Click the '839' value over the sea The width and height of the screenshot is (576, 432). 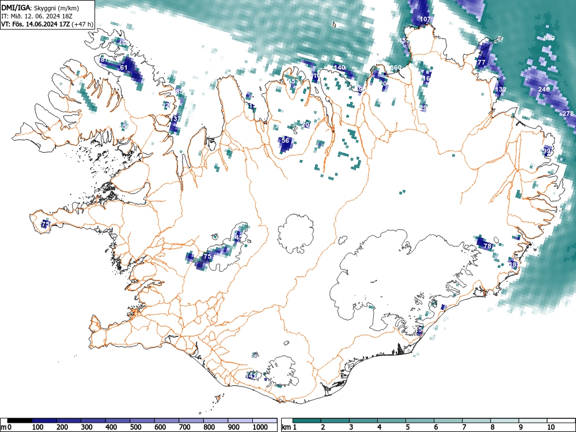pyautogui.click(x=549, y=38)
